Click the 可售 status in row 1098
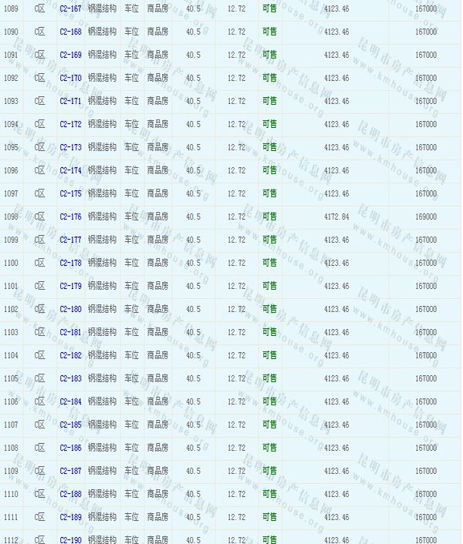This screenshot has height=544, width=463. pos(269,217)
